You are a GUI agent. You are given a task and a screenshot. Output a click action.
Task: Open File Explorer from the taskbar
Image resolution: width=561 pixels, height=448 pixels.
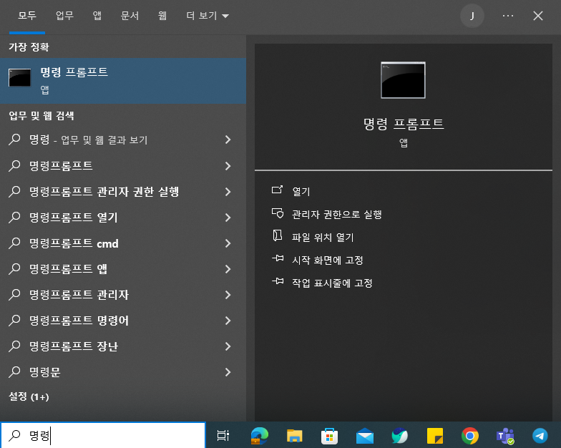[295, 436]
